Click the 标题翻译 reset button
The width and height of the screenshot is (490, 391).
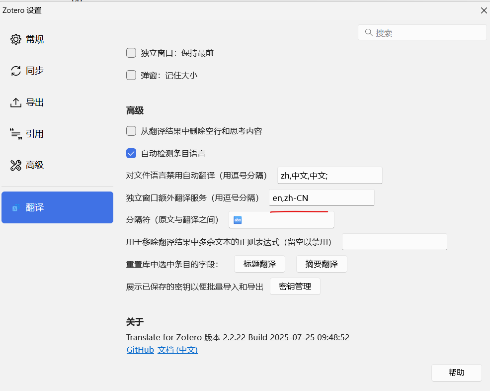(x=259, y=264)
